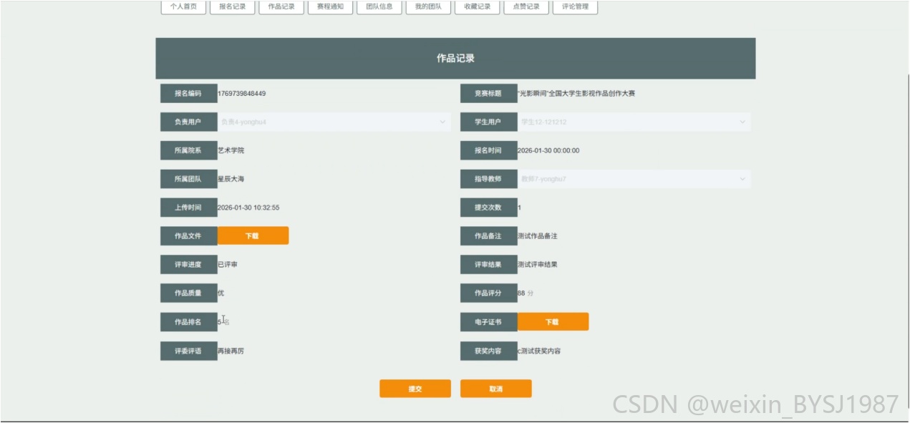Click the 提交次数 value 1
The height and width of the screenshot is (423, 910).
coord(520,208)
